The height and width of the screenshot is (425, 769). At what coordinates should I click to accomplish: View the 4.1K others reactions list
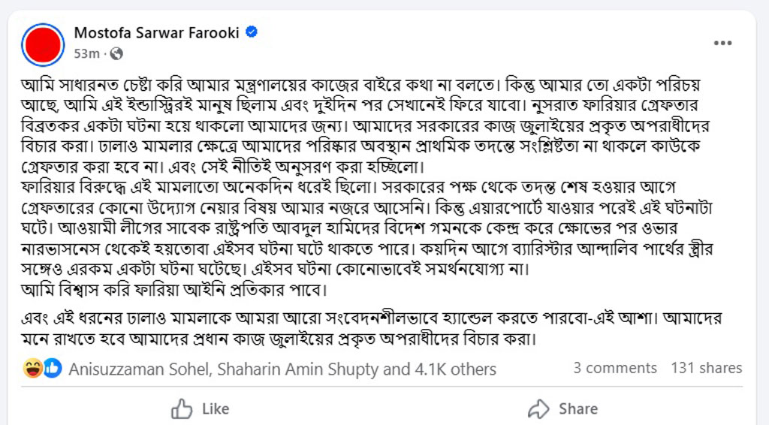click(x=453, y=369)
